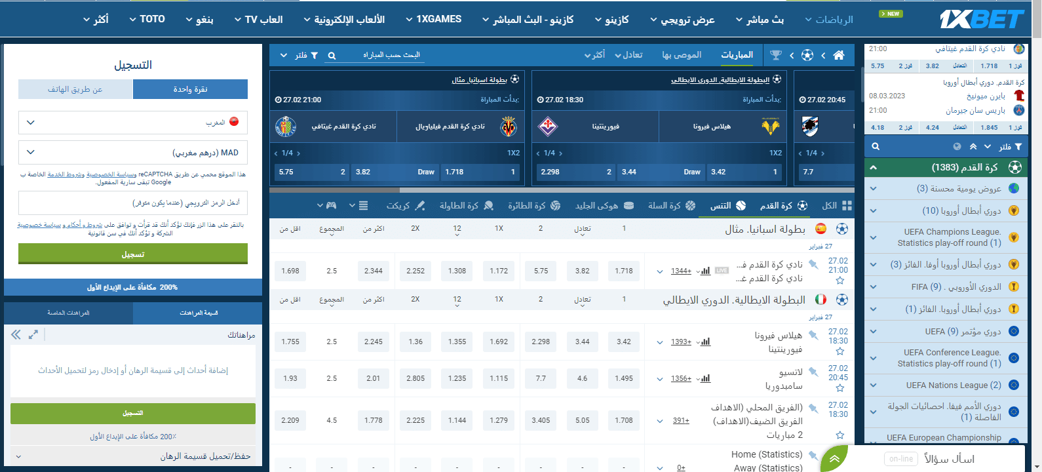Switch to the الموصى بها tab
This screenshot has width=1042, height=472.
(682, 55)
